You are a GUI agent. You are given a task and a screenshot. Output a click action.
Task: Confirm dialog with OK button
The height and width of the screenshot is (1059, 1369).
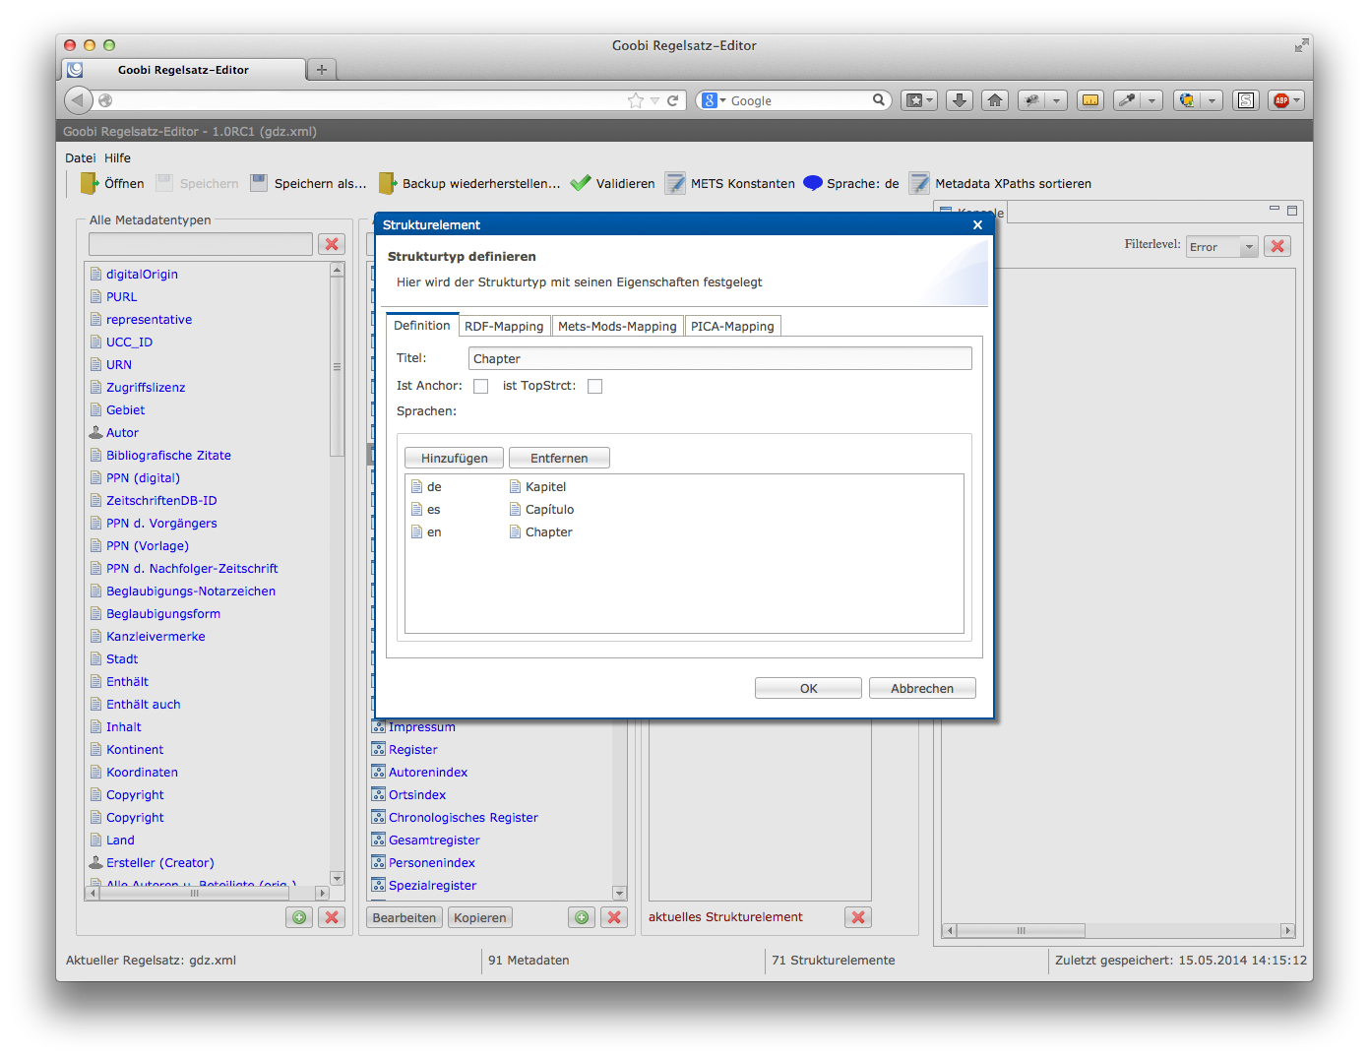click(808, 688)
